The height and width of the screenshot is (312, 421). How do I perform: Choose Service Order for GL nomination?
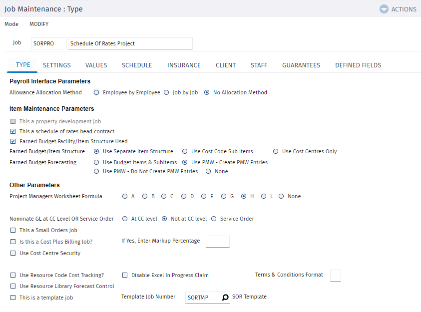click(x=214, y=219)
